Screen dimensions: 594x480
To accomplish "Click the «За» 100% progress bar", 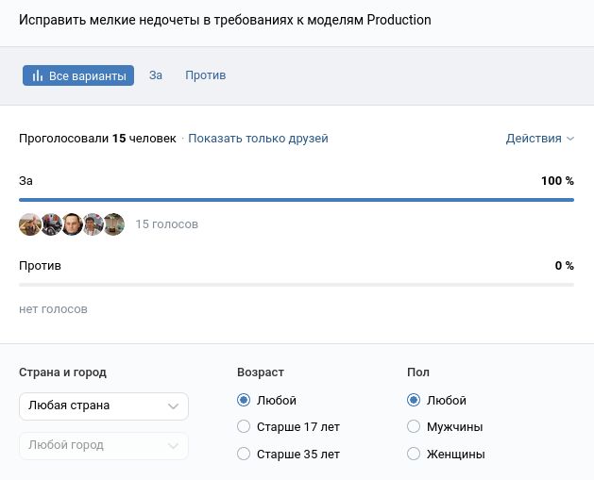I will pos(297,200).
